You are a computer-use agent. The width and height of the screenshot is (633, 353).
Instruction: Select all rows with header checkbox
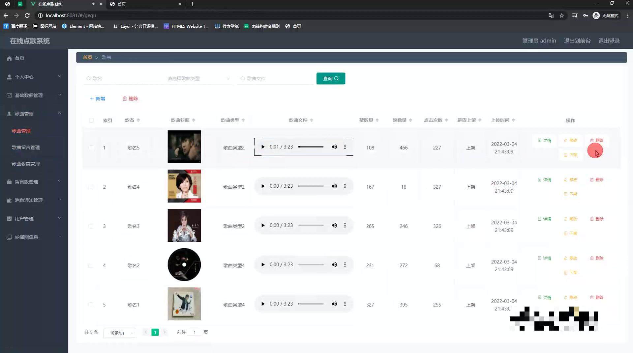[x=91, y=120]
